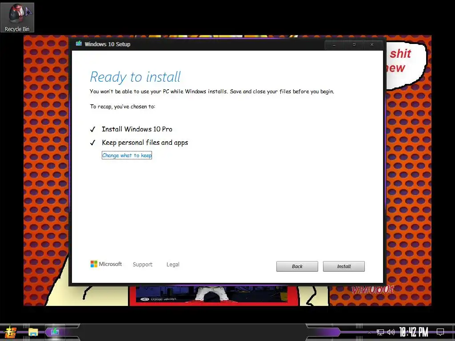Open the Change what to keep link
The height and width of the screenshot is (341, 455).
127,155
